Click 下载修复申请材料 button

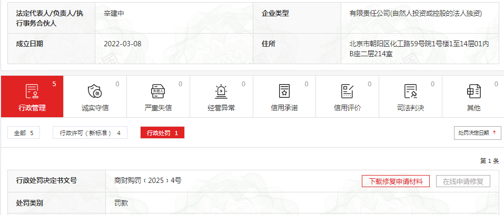396,181
